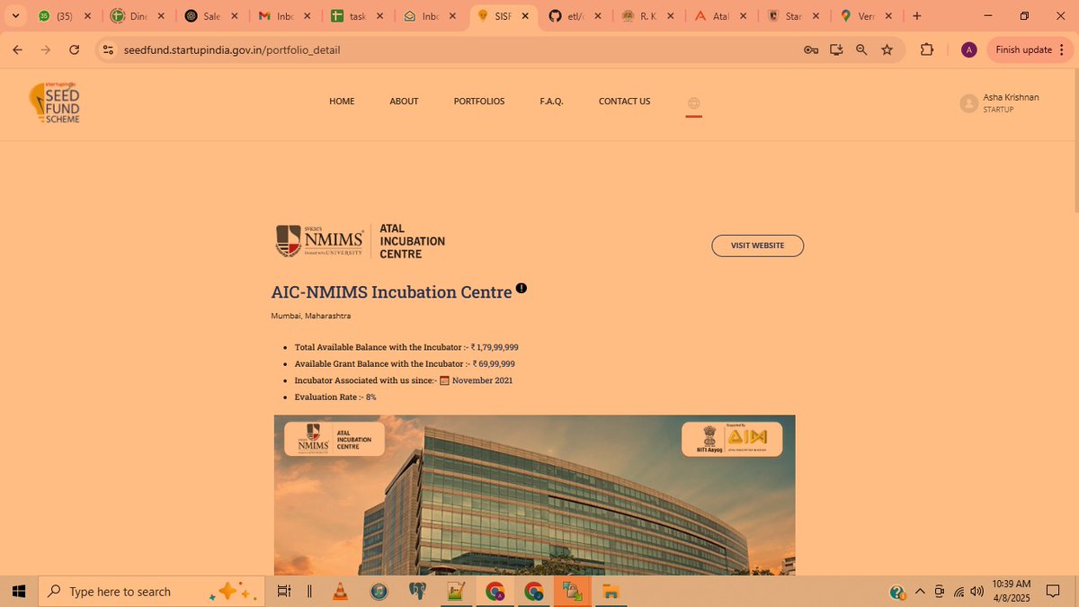Open the saved passwords key icon
Image resolution: width=1079 pixels, height=607 pixels.
click(811, 50)
